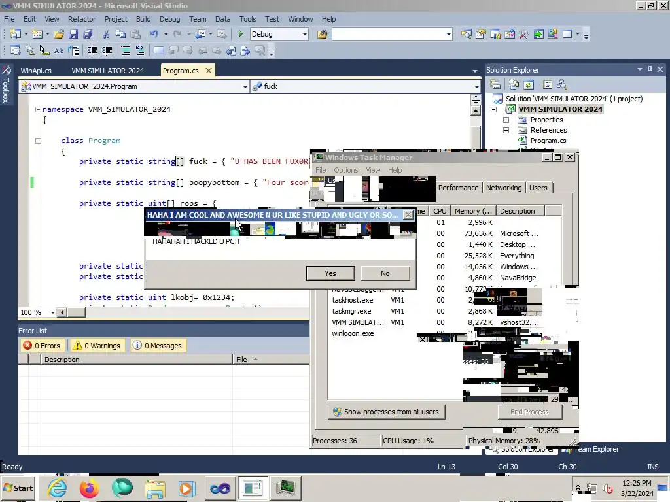670x502 pixels.
Task: Collapse the class Program code region
Action: pos(38,141)
